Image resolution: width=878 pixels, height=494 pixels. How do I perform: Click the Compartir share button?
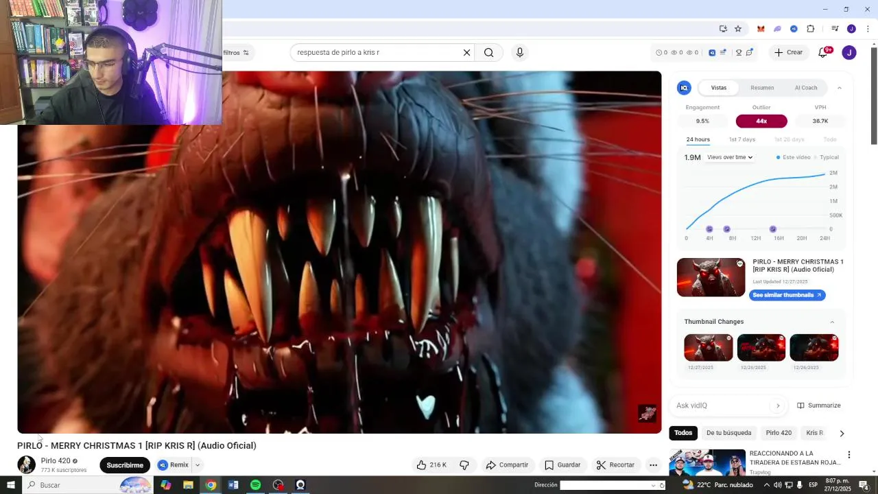pos(507,465)
